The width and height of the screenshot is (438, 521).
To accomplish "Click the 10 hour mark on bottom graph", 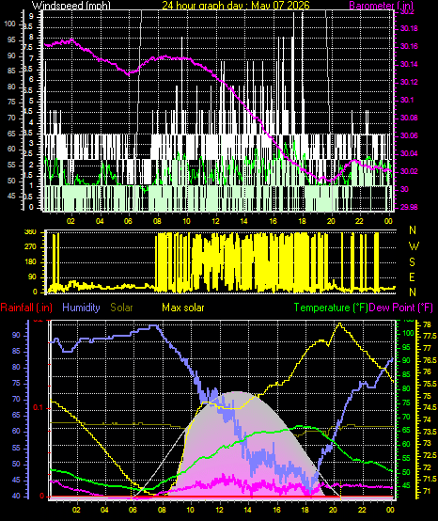I will (191, 510).
